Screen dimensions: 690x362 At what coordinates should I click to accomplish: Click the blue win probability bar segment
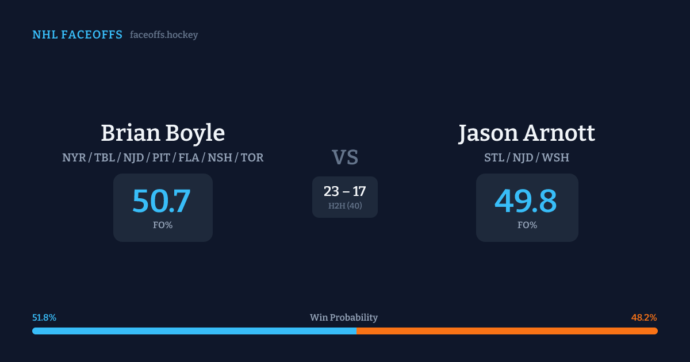click(x=194, y=331)
